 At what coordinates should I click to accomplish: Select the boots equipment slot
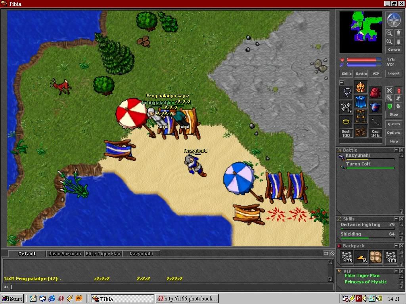[360, 131]
